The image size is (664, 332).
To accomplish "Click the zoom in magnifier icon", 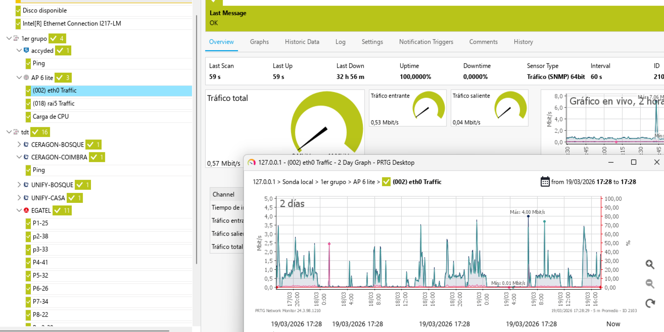I will pyautogui.click(x=650, y=264).
